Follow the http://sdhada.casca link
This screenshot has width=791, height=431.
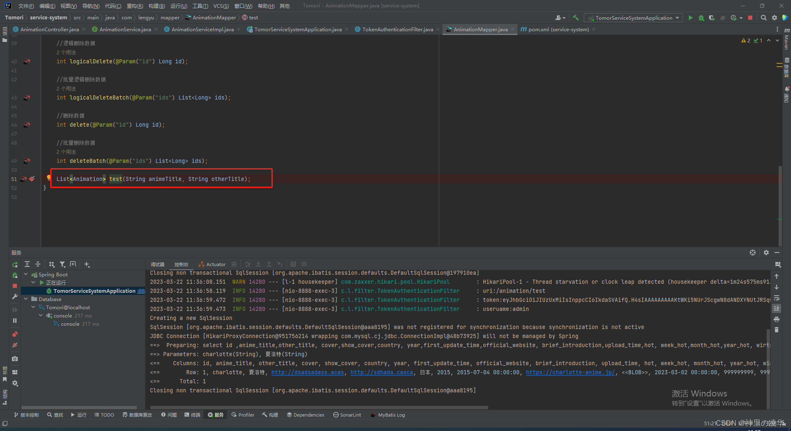(381, 372)
